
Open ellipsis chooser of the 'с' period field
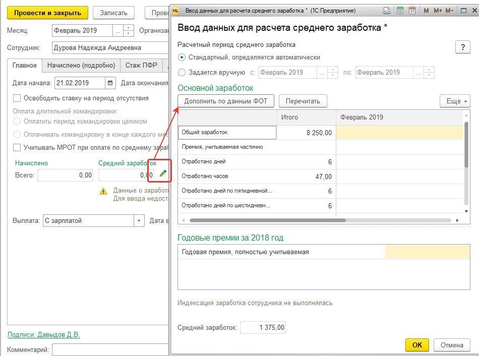coord(322,73)
